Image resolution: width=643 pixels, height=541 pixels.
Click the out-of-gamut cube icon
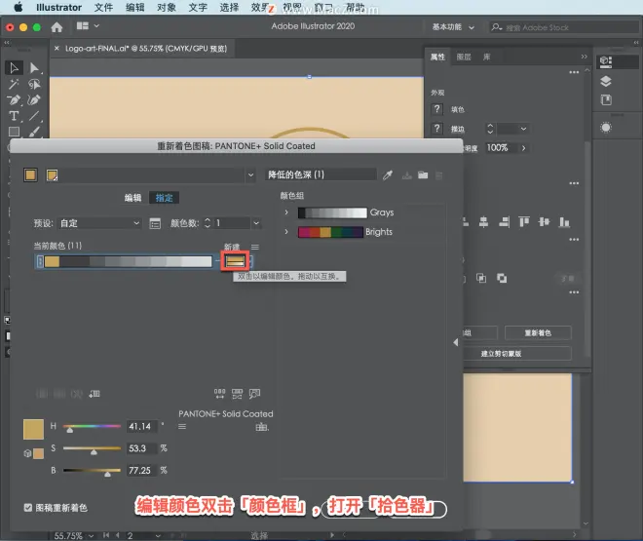[x=27, y=453]
